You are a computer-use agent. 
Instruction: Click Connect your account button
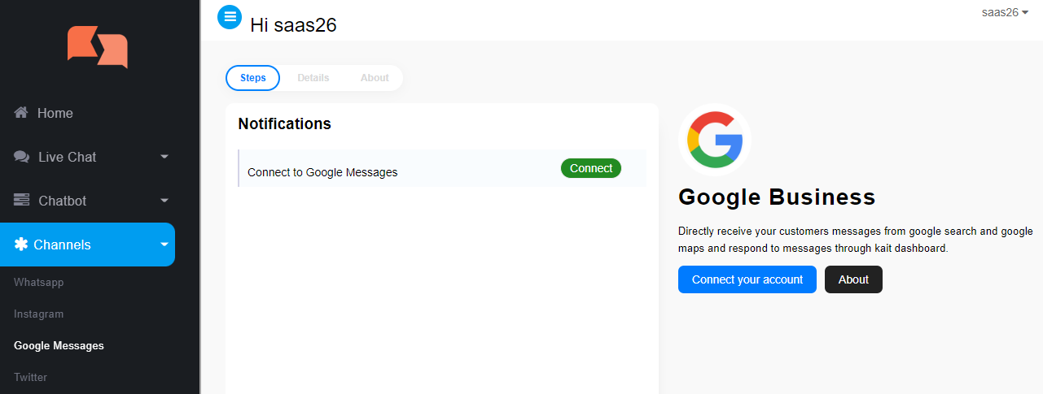click(747, 279)
